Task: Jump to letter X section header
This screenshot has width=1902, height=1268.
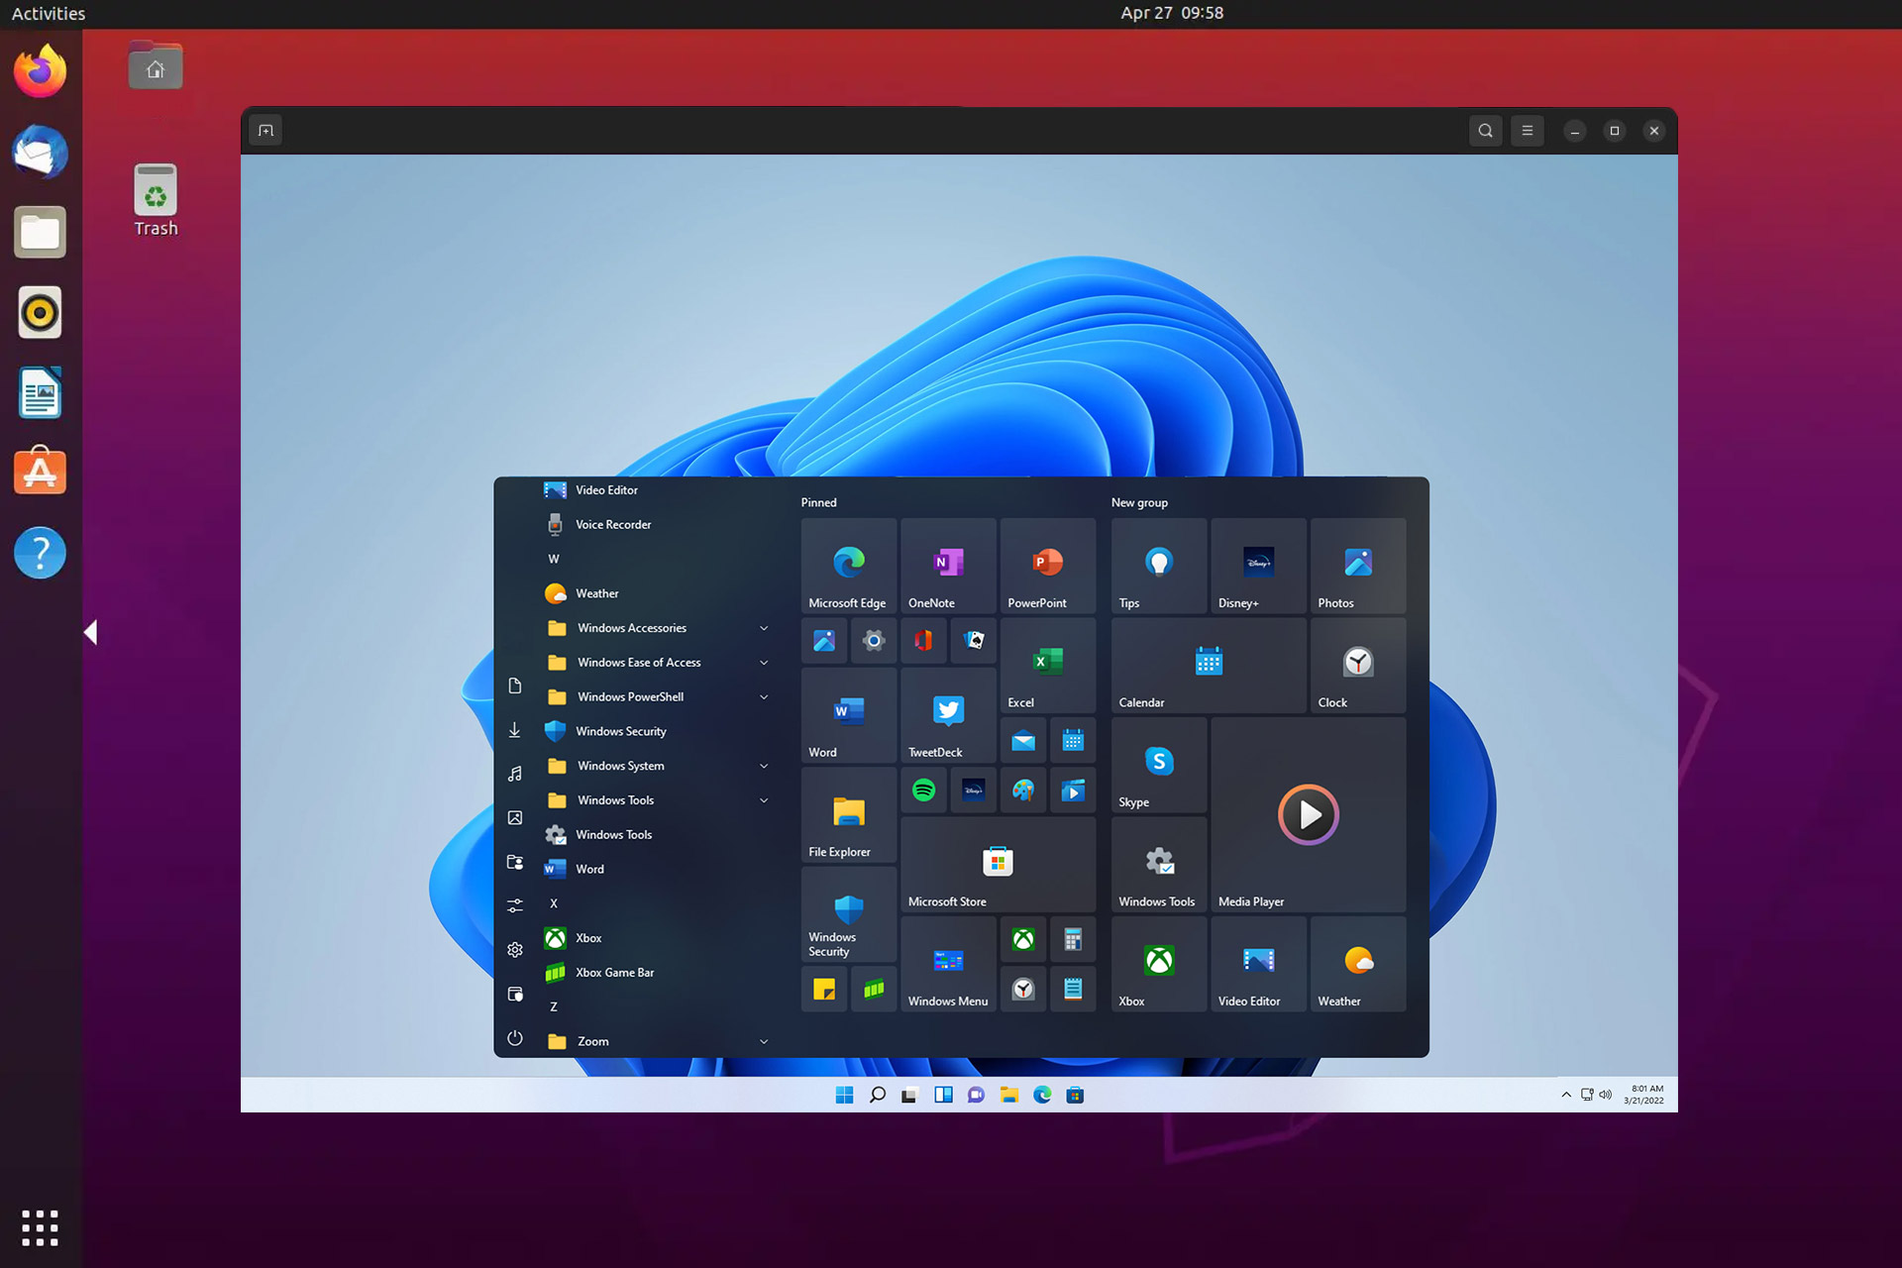Action: pos(554,903)
